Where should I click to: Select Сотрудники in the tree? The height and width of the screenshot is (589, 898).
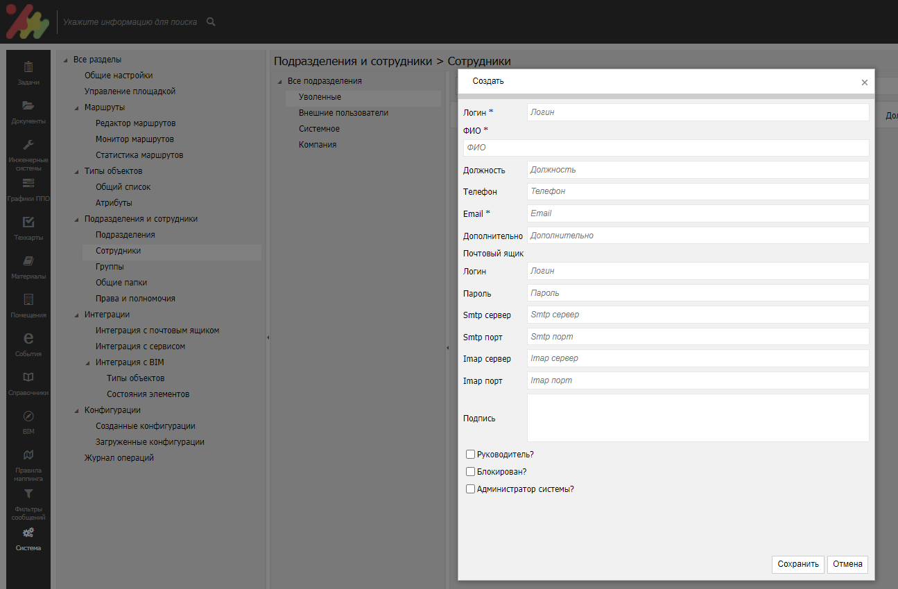[118, 251]
